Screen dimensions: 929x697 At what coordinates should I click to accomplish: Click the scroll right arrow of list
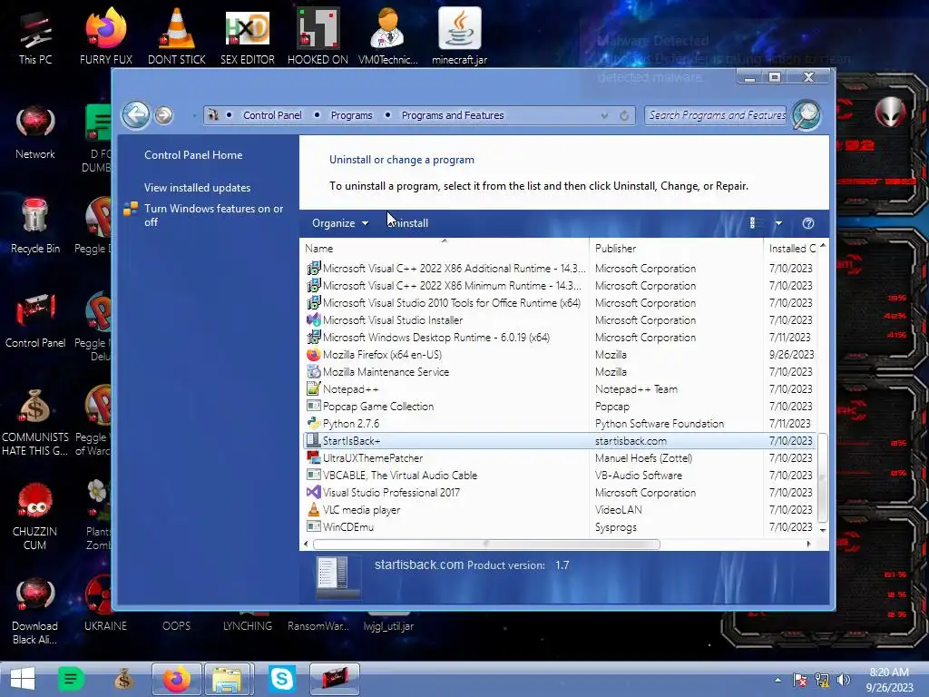pos(808,545)
